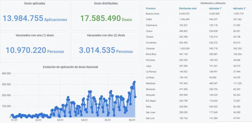
Task: Select the CABA row name
Action: [149, 19]
